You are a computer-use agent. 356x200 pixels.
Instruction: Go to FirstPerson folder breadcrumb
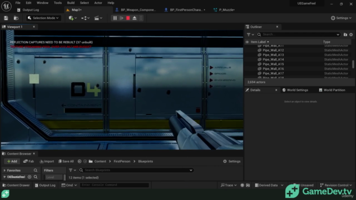[x=122, y=161]
